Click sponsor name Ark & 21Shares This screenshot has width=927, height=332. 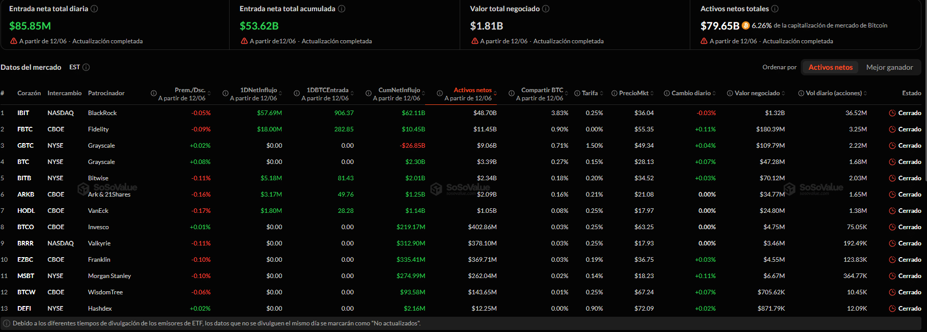109,195
